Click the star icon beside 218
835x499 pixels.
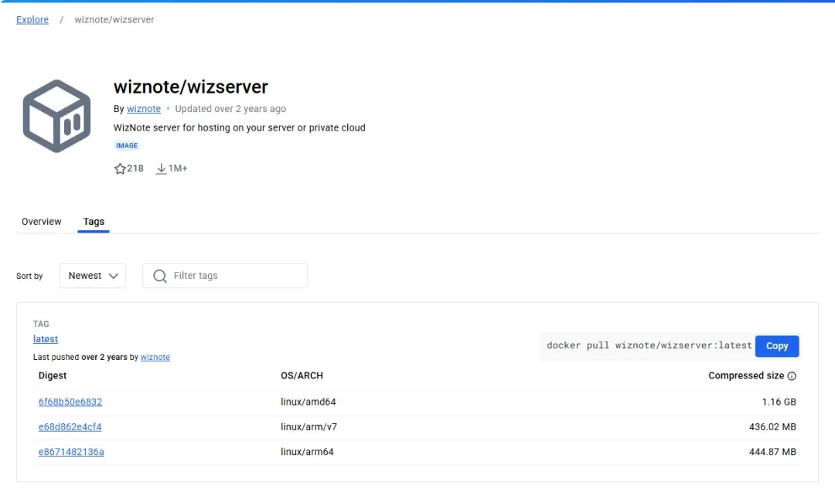pos(120,168)
